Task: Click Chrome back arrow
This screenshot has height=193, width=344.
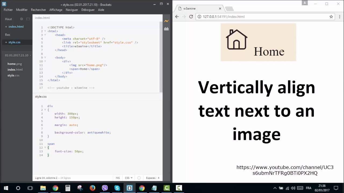Action: (177, 17)
